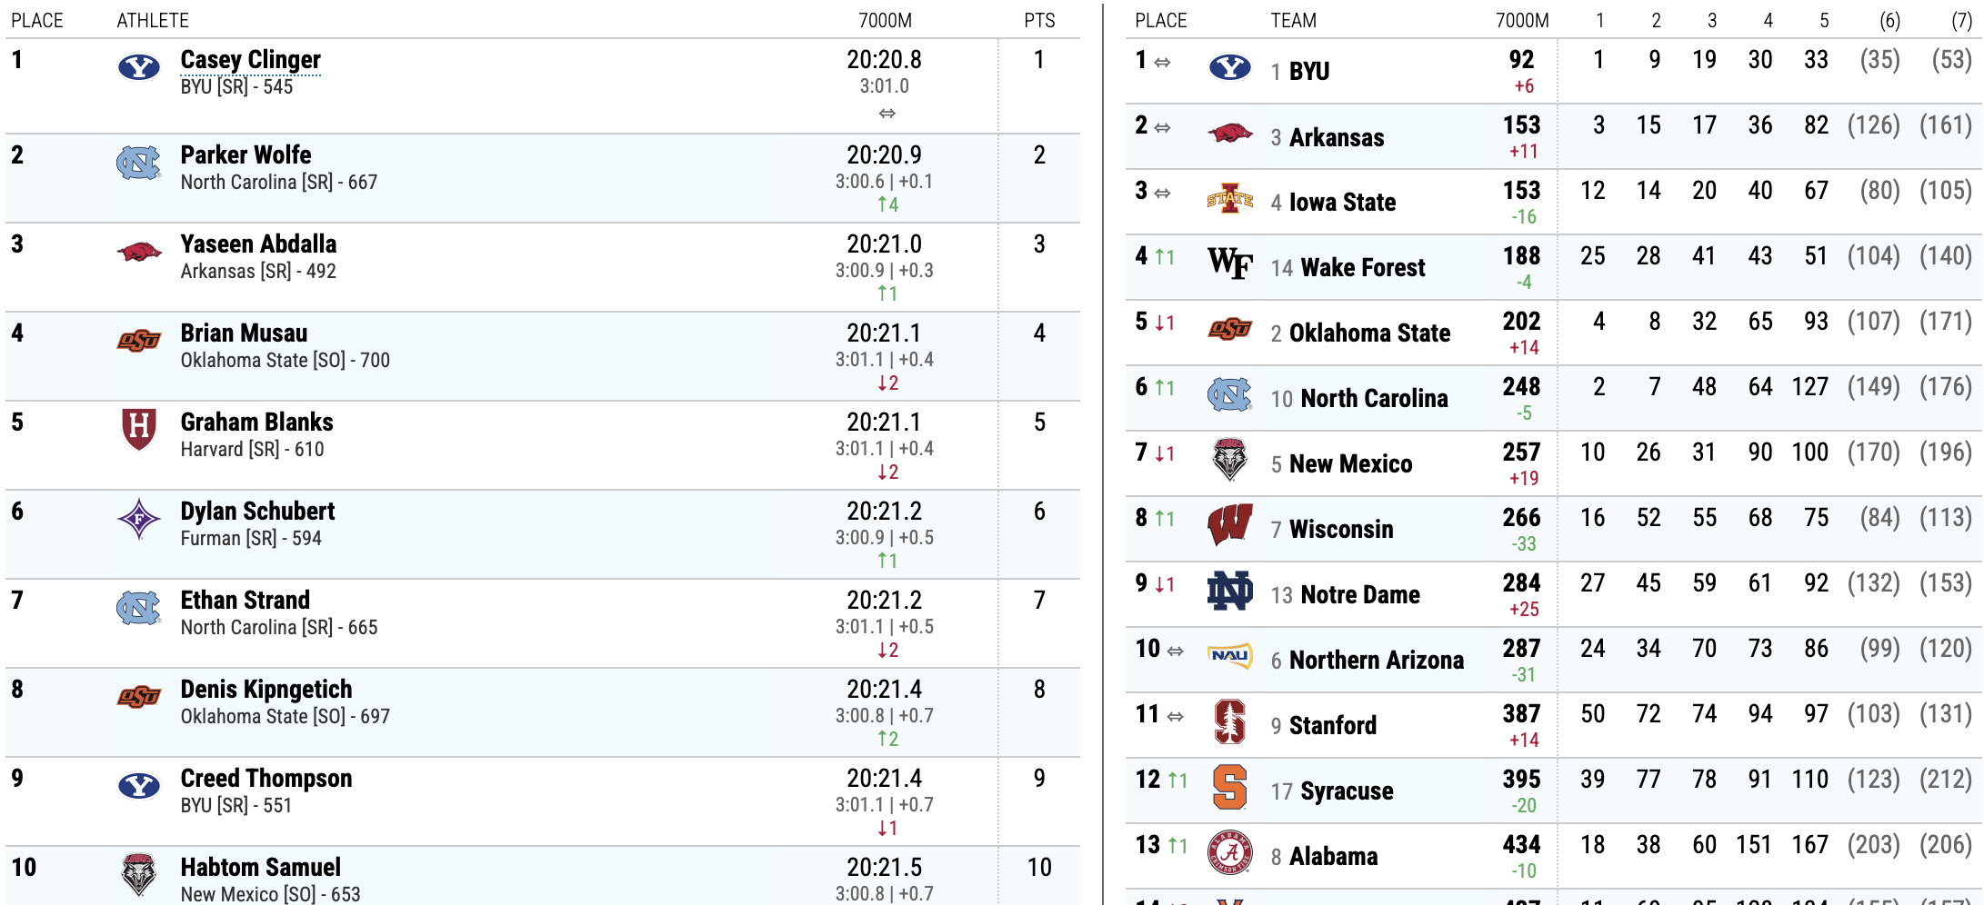Viewport: 1984px width, 905px height.
Task: Click the Alabama circular logo
Action: (1229, 852)
